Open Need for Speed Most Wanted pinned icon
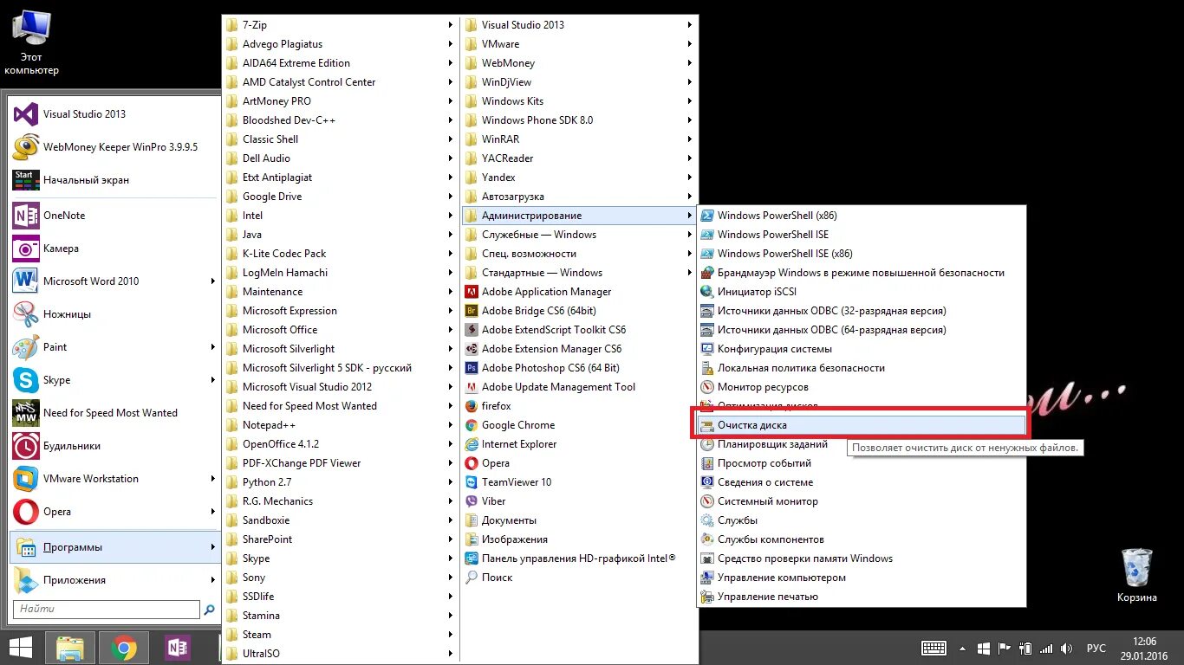1184x665 pixels. click(26, 412)
